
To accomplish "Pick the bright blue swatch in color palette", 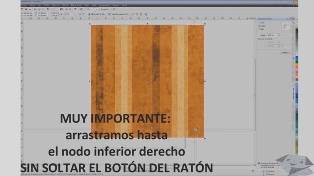I will pyautogui.click(x=297, y=58).
